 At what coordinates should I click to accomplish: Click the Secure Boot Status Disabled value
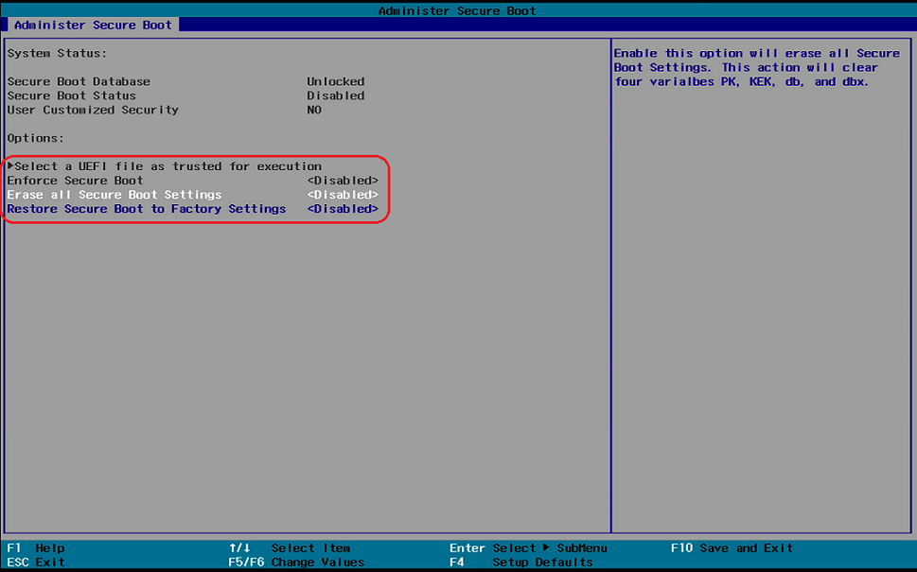pos(335,95)
